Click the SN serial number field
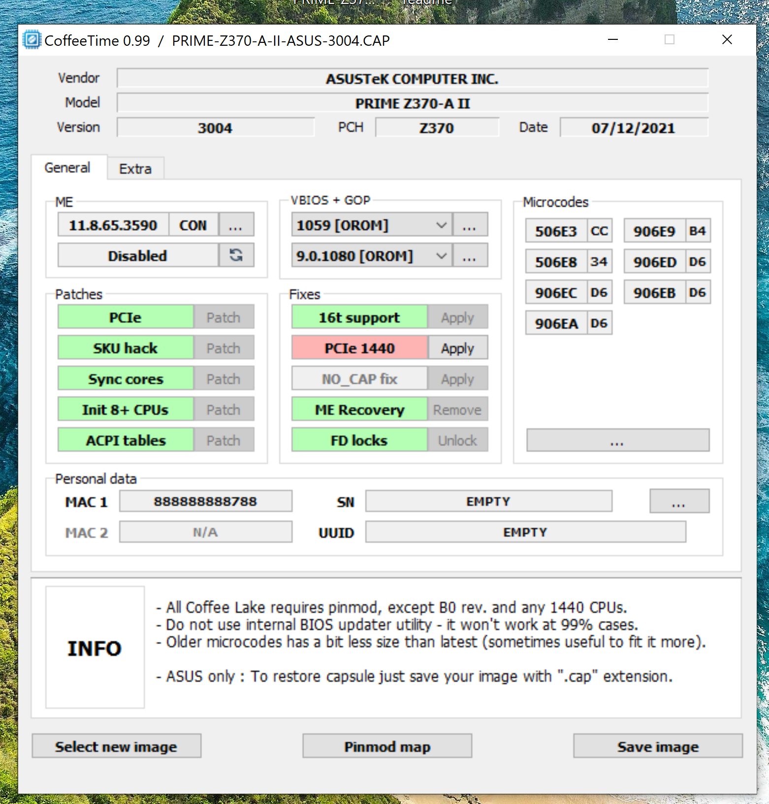The width and height of the screenshot is (769, 804). tap(489, 501)
